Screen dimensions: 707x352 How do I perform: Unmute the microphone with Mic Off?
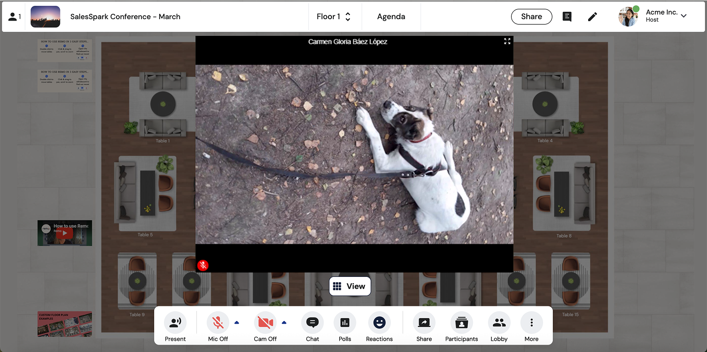(x=218, y=323)
